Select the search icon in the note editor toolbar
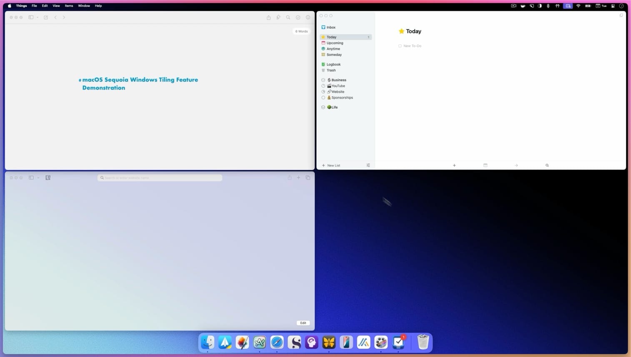This screenshot has width=631, height=357. coord(288,17)
